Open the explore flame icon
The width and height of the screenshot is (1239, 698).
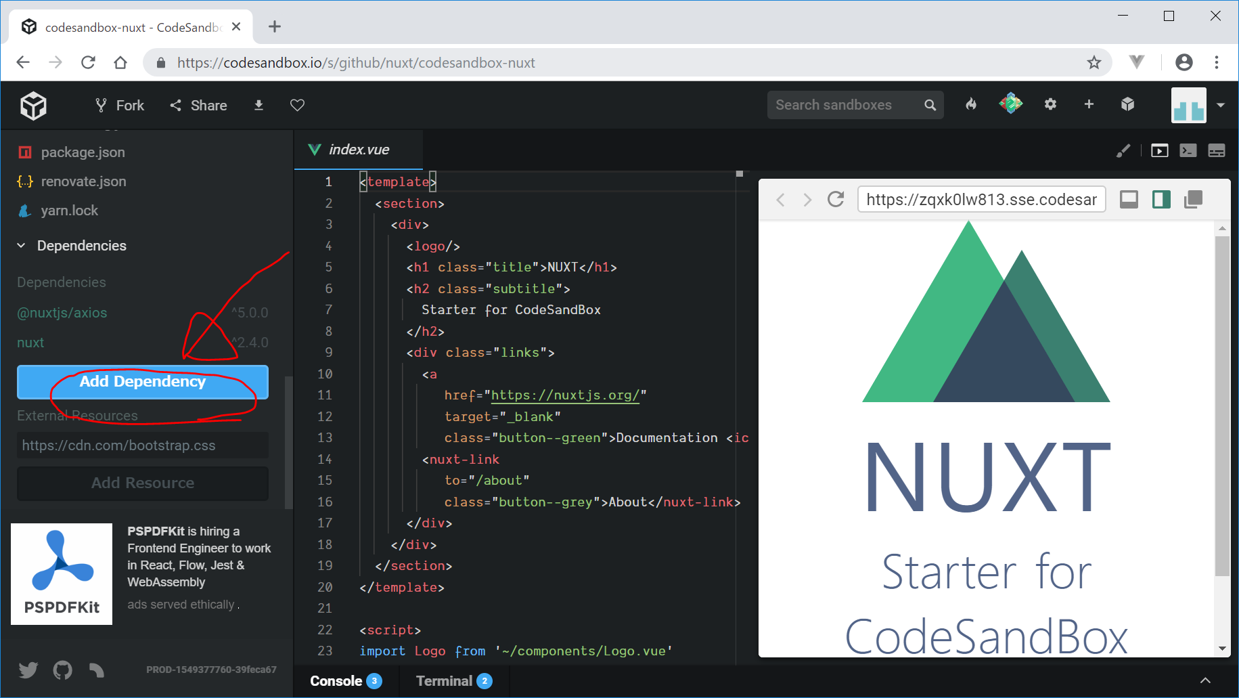coord(971,104)
